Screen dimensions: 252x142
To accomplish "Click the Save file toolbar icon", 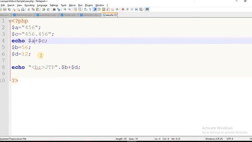I will (5, 9).
